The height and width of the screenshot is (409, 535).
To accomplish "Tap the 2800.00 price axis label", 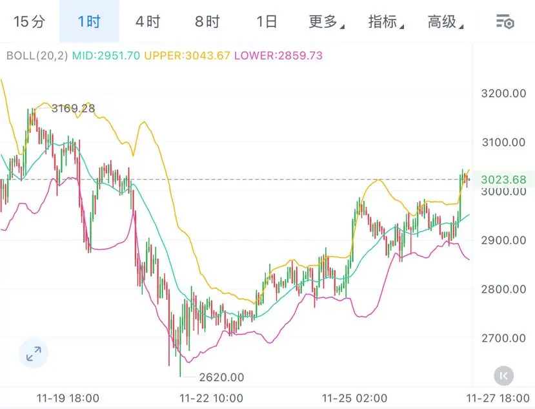I will [503, 289].
